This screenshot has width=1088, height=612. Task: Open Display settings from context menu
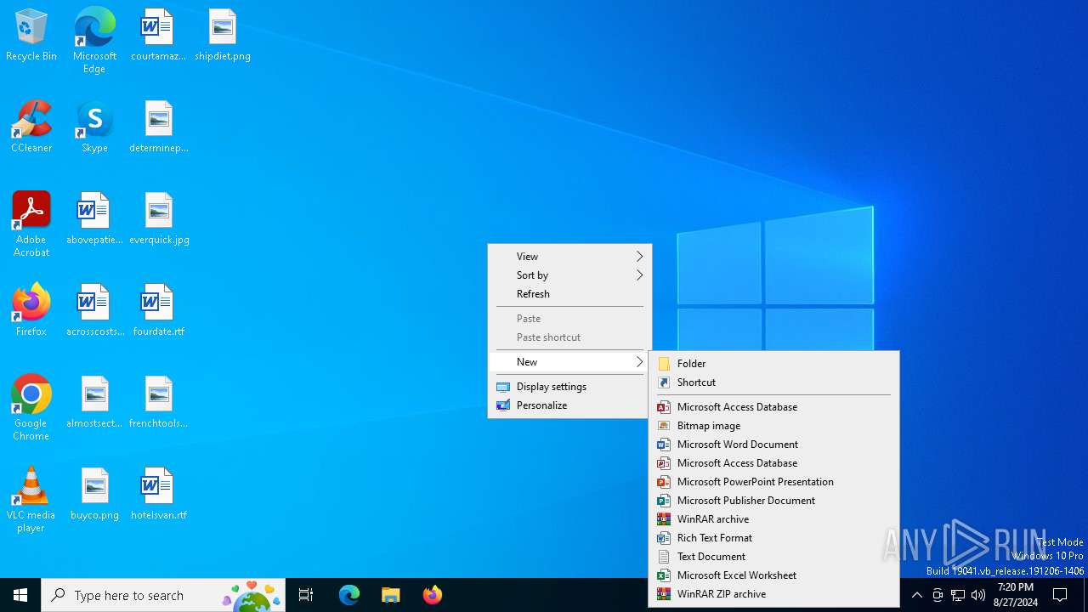tap(570, 387)
